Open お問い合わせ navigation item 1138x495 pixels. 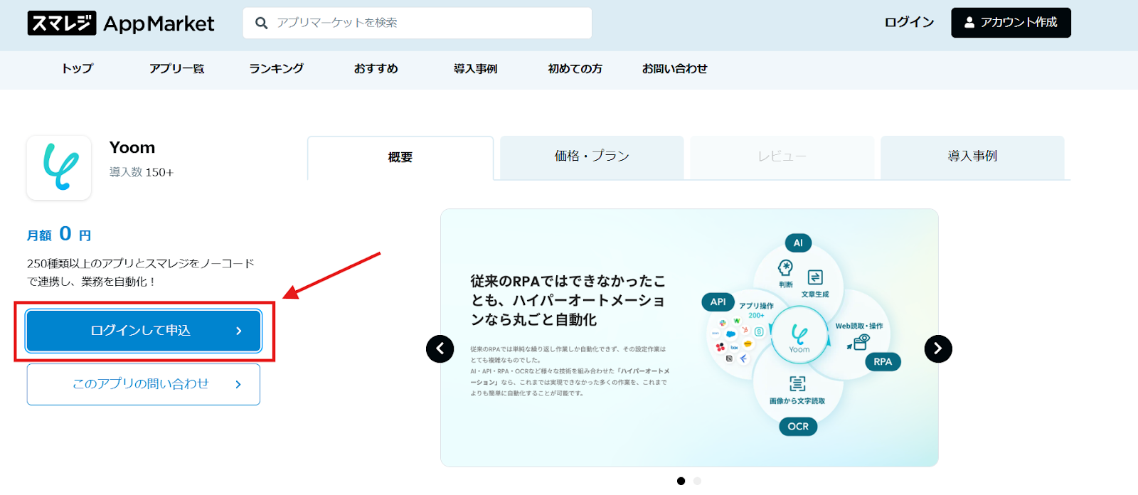point(674,68)
